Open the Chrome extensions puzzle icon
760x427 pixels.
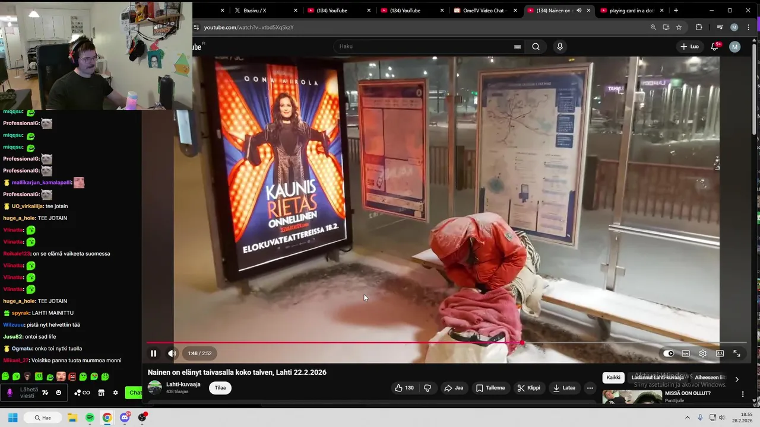click(699, 27)
